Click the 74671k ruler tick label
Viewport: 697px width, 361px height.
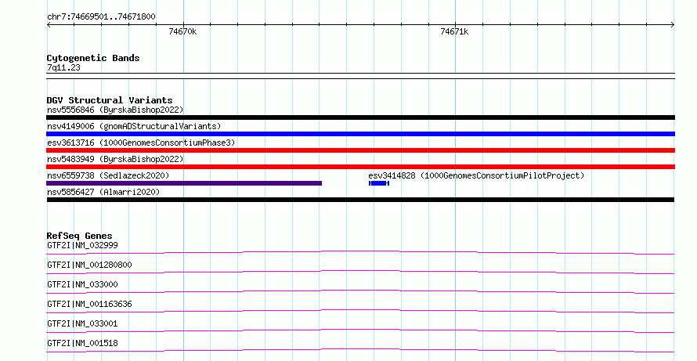click(x=454, y=31)
